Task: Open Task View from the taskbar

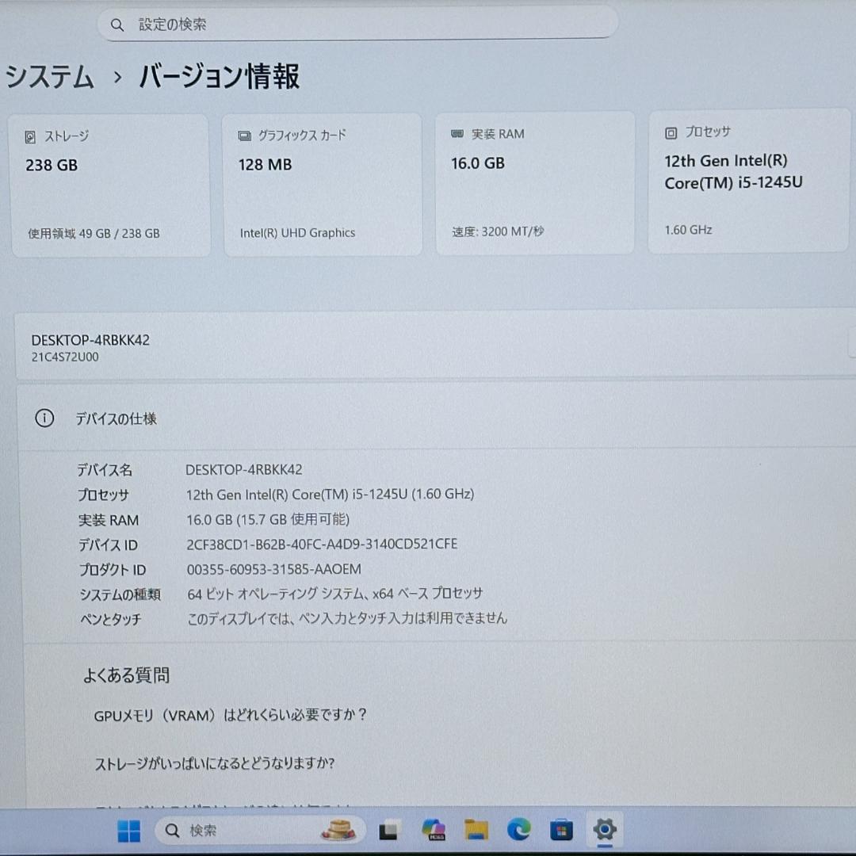Action: click(x=388, y=831)
